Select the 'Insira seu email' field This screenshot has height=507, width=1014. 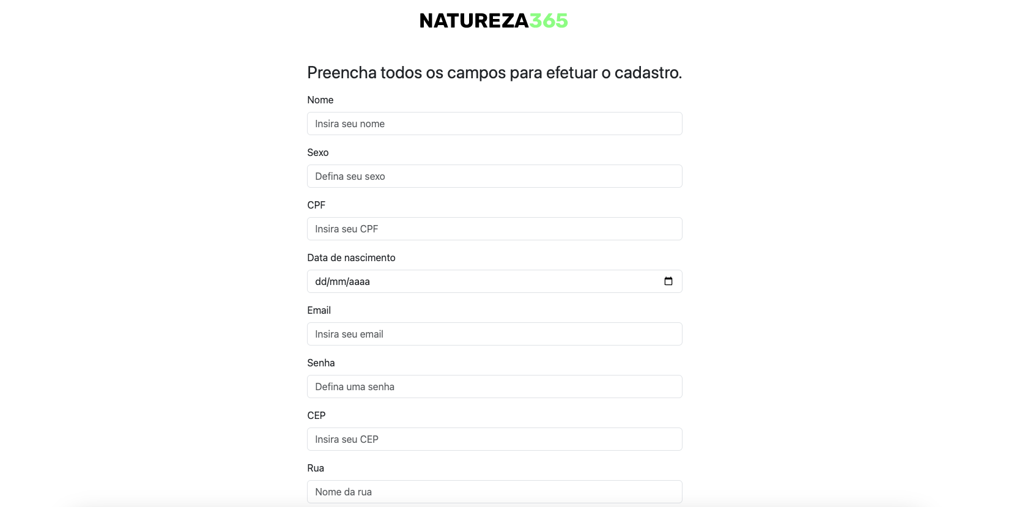click(x=494, y=334)
